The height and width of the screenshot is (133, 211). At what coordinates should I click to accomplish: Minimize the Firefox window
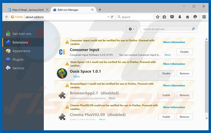[184, 6]
